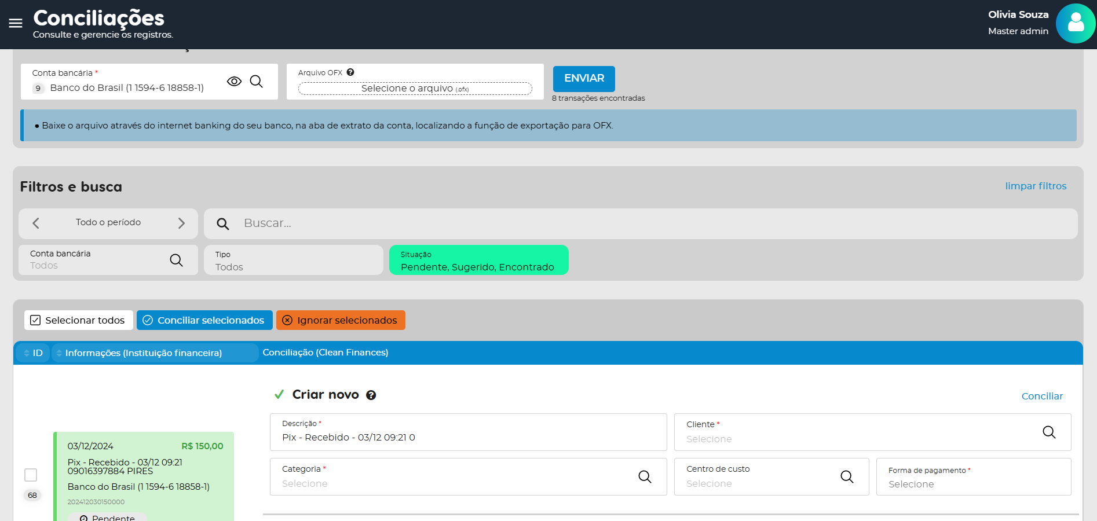Click the search icon beside Banco do Brasil account

(256, 82)
